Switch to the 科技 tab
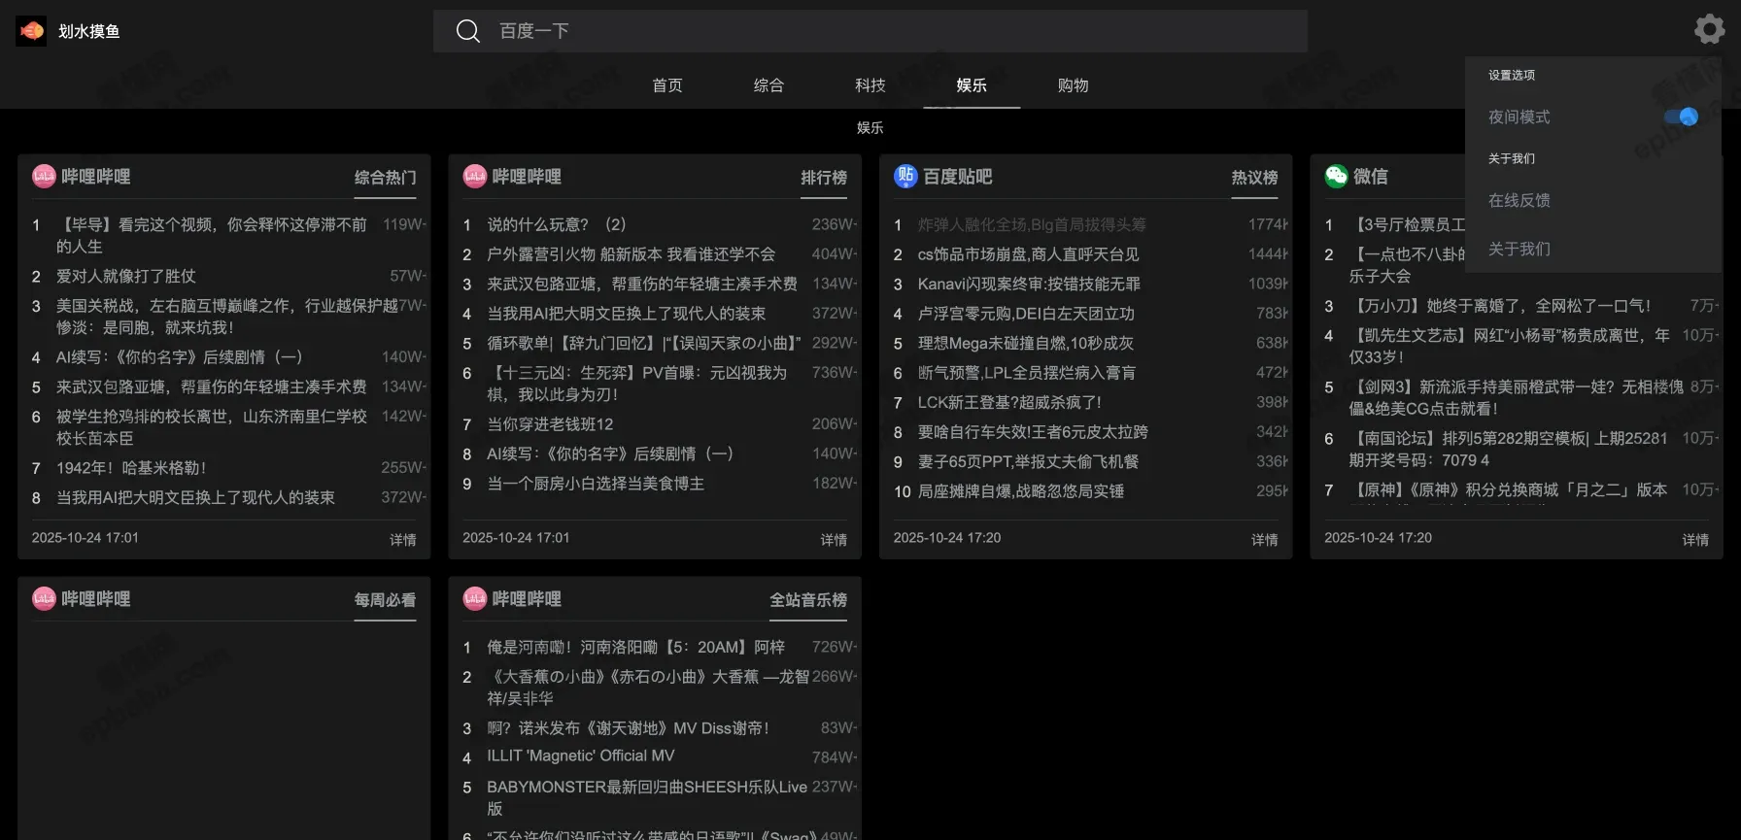 (870, 85)
